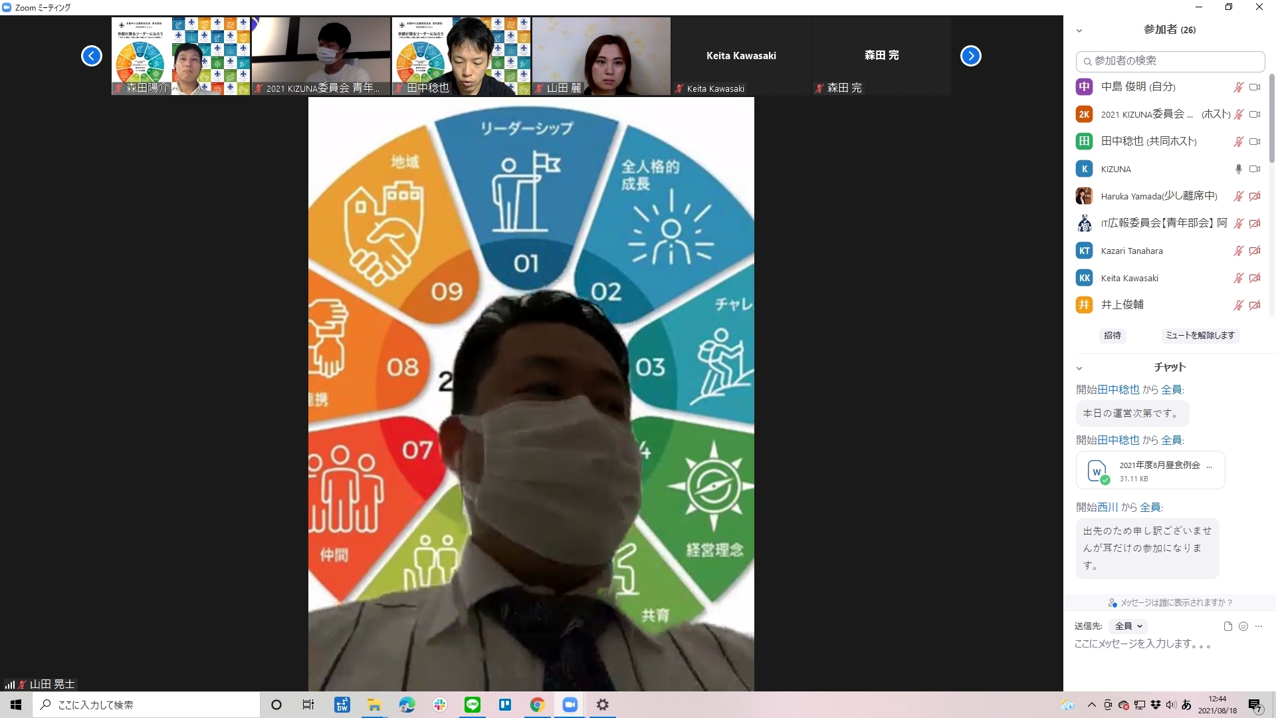Select 森田陽介 video thumbnail

pos(181,56)
